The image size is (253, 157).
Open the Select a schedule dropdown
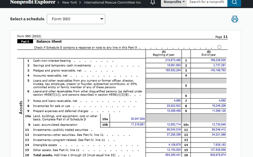(76, 19)
